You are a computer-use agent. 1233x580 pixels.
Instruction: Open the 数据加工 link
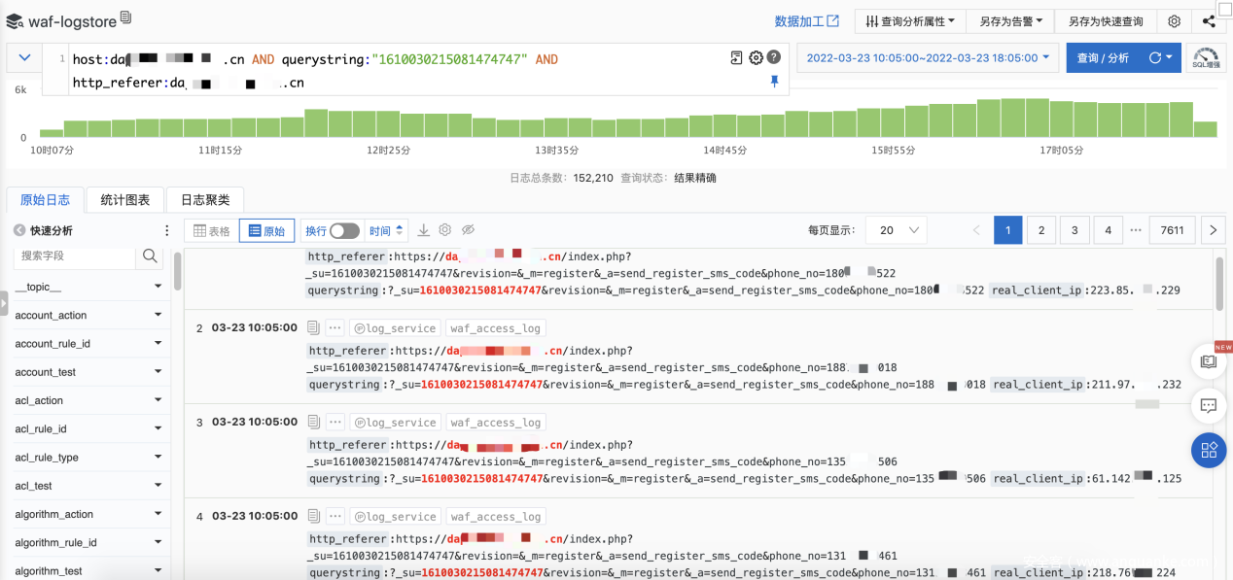pyautogui.click(x=807, y=21)
